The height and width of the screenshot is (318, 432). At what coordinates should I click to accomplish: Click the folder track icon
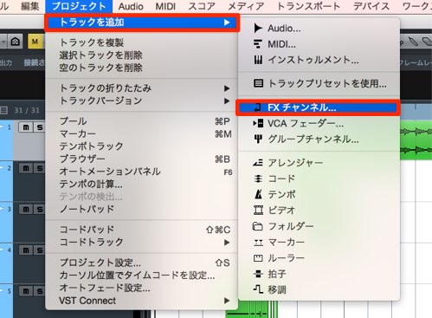click(x=257, y=226)
